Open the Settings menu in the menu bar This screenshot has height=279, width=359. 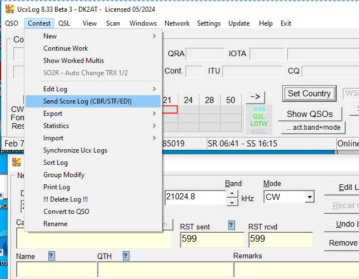pyautogui.click(x=209, y=23)
